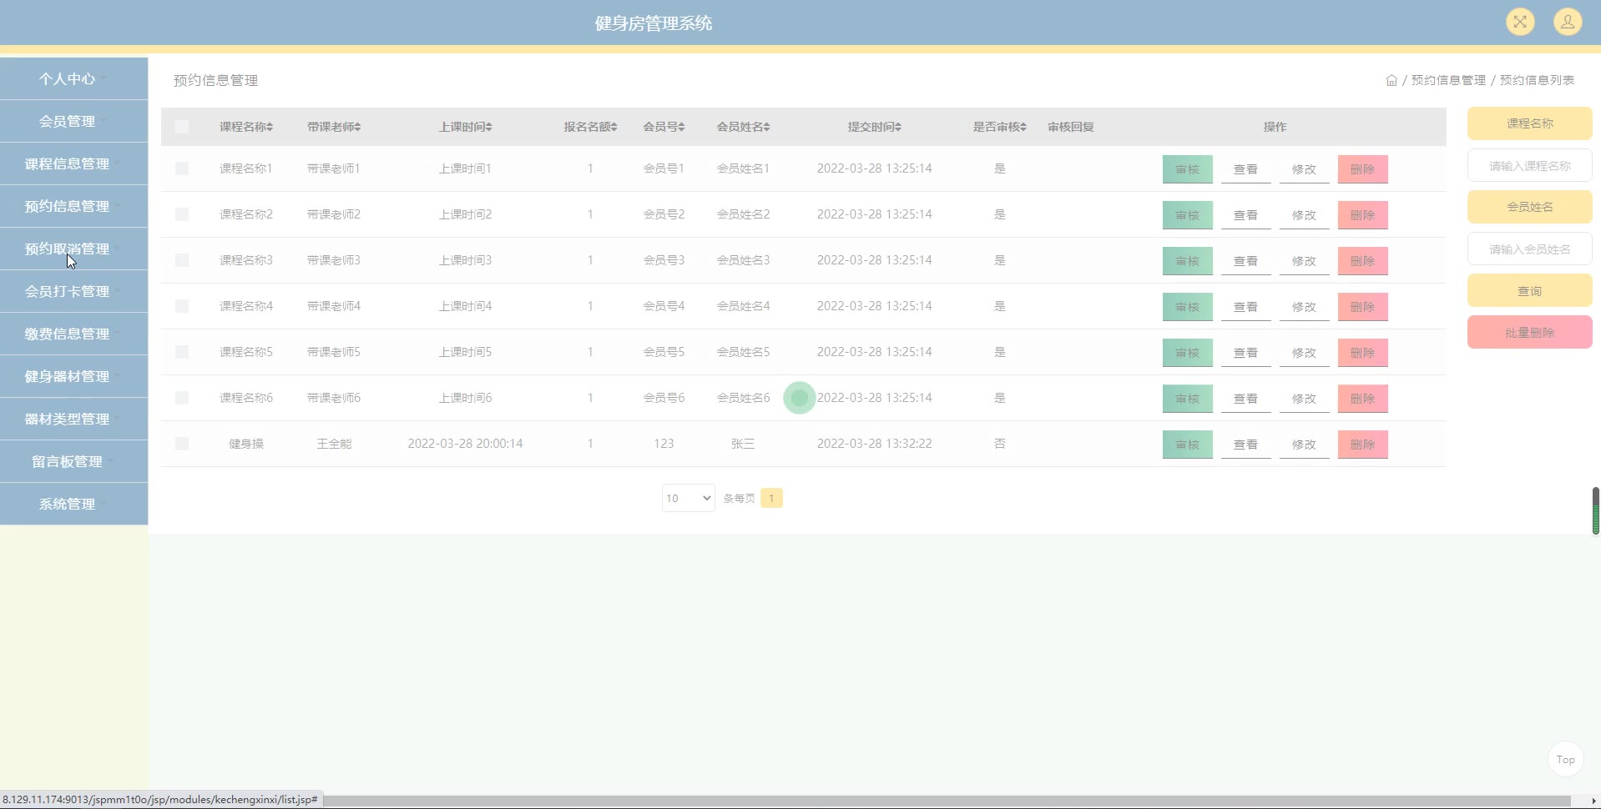Toggle the select-all checkbox in table header
Image resolution: width=1601 pixels, height=809 pixels.
pos(181,127)
